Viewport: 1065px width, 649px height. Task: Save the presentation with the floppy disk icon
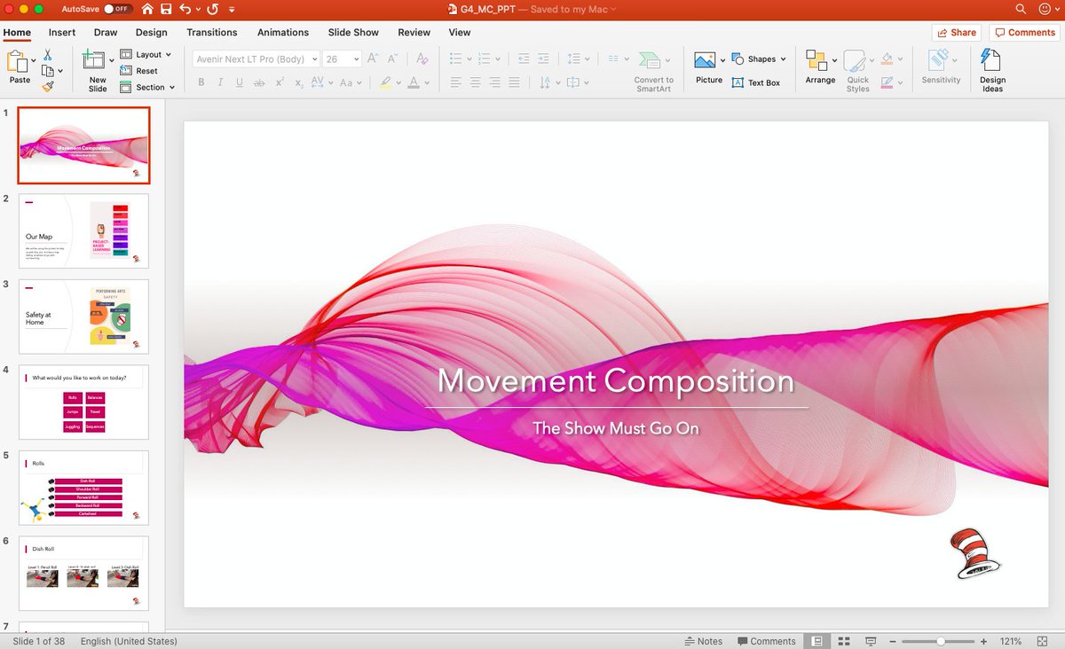(x=166, y=9)
